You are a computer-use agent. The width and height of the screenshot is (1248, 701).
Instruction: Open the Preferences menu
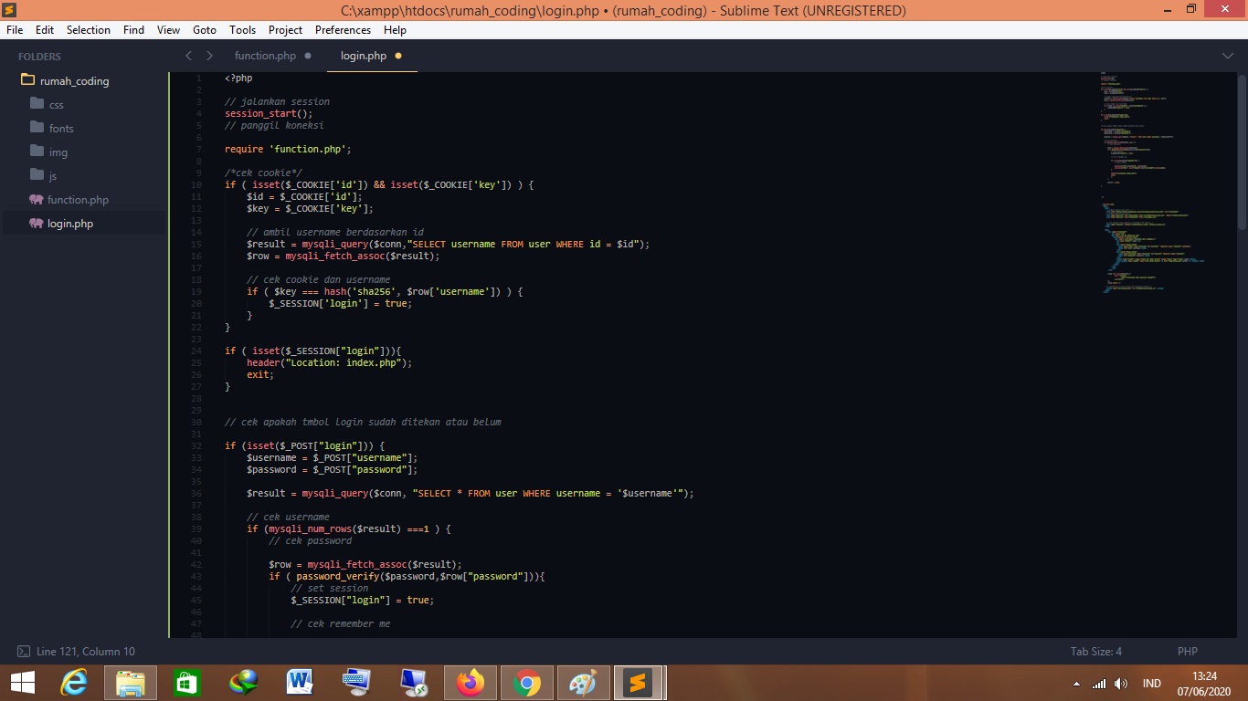pyautogui.click(x=343, y=30)
